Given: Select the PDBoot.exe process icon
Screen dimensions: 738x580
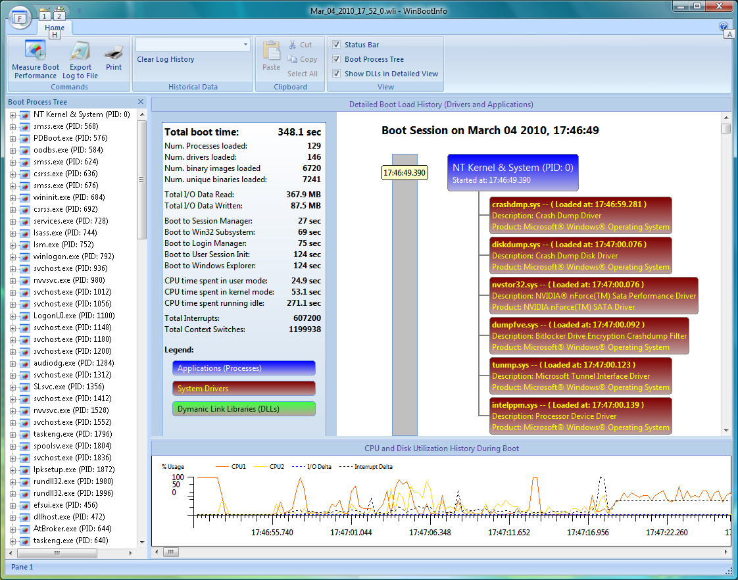Looking at the screenshot, I should coord(25,138).
